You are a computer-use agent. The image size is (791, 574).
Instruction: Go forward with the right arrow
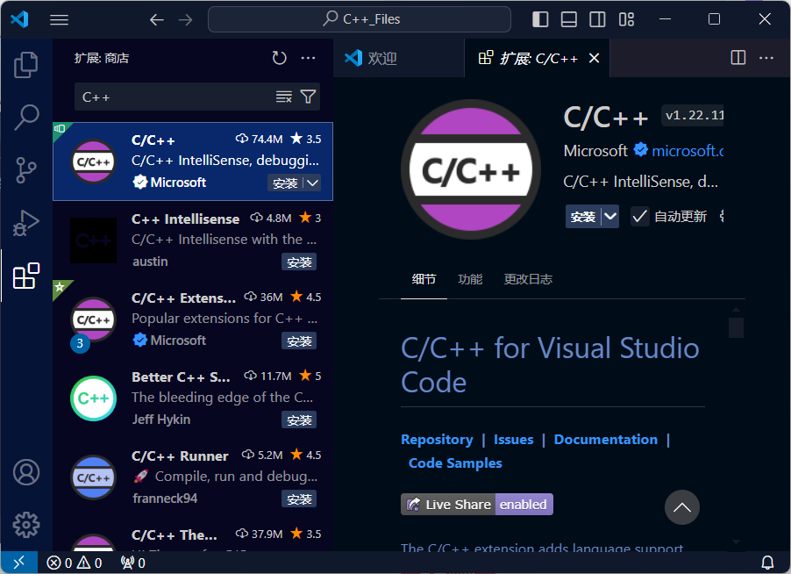(x=186, y=19)
